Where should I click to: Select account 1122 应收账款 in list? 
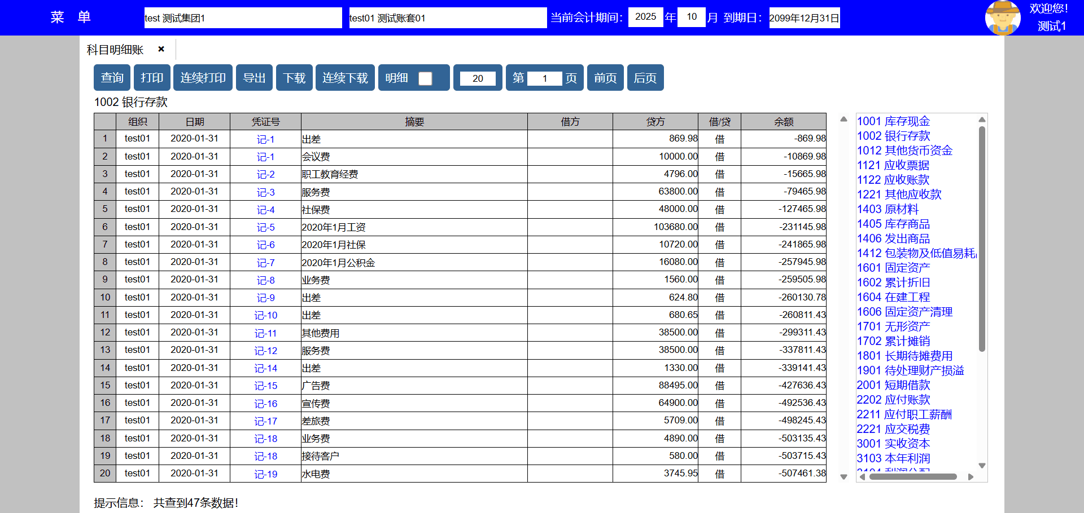pyautogui.click(x=893, y=180)
